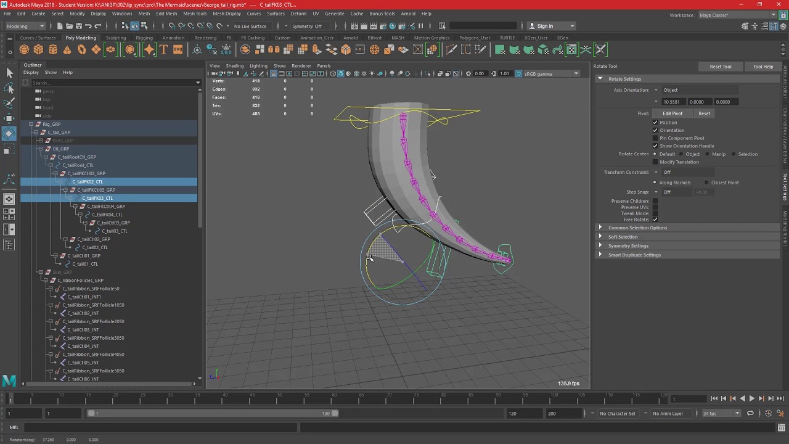Go to the start of playback range
789x444 pixels.
714,398
